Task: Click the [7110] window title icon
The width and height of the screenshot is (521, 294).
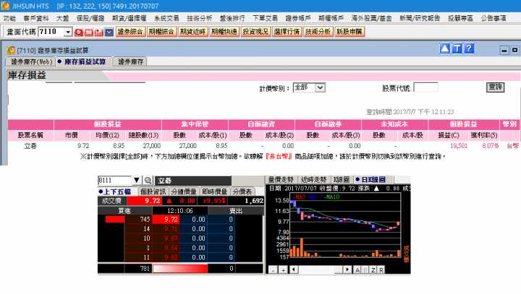Action: [11, 50]
